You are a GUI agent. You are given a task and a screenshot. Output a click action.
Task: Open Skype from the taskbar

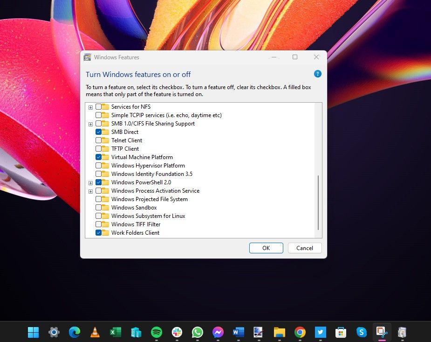click(x=362, y=332)
